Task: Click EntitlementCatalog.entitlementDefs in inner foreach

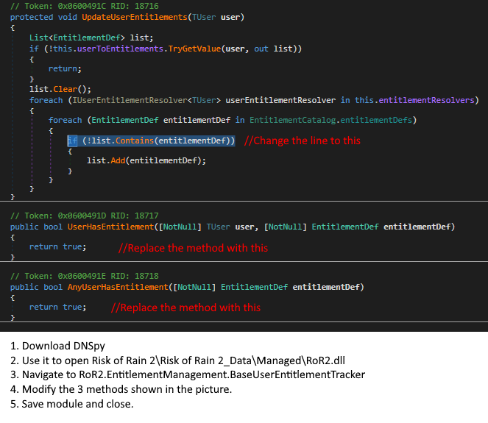Action: tap(330, 120)
